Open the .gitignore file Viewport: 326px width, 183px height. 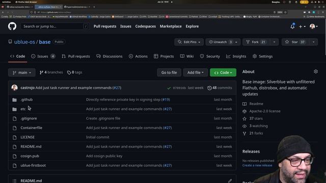tap(29, 118)
